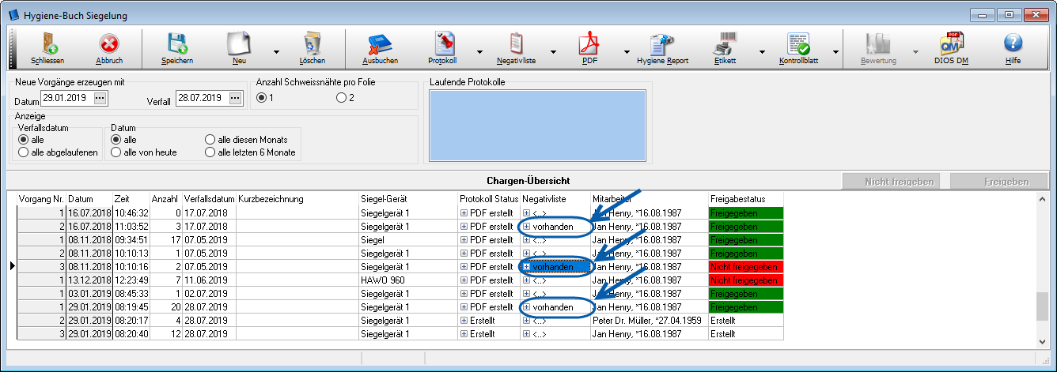1057x372 pixels.
Task: Open the Kontrollblatt dropdown arrow
Action: coord(835,52)
